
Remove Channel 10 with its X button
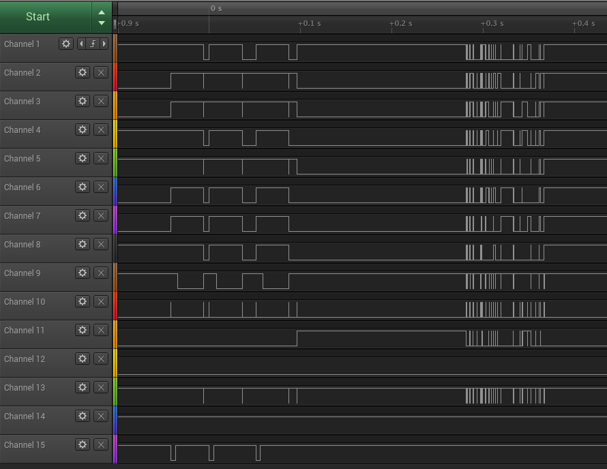coord(101,301)
